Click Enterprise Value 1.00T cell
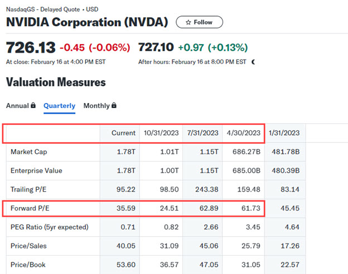 point(170,170)
